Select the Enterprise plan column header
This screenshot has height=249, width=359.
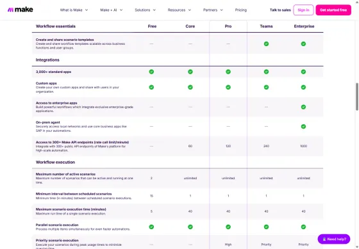tap(304, 26)
